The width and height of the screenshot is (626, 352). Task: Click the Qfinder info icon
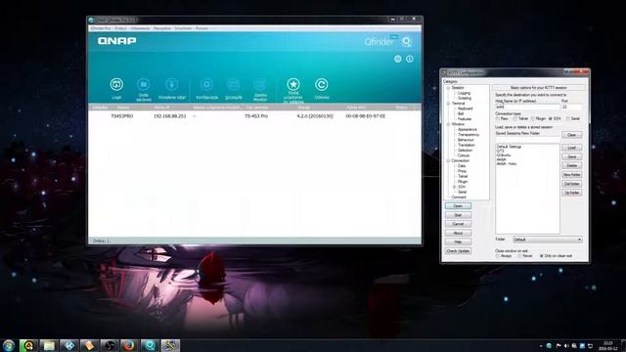tap(410, 59)
